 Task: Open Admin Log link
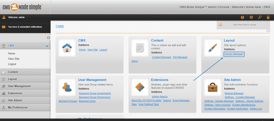[x=256, y=109]
